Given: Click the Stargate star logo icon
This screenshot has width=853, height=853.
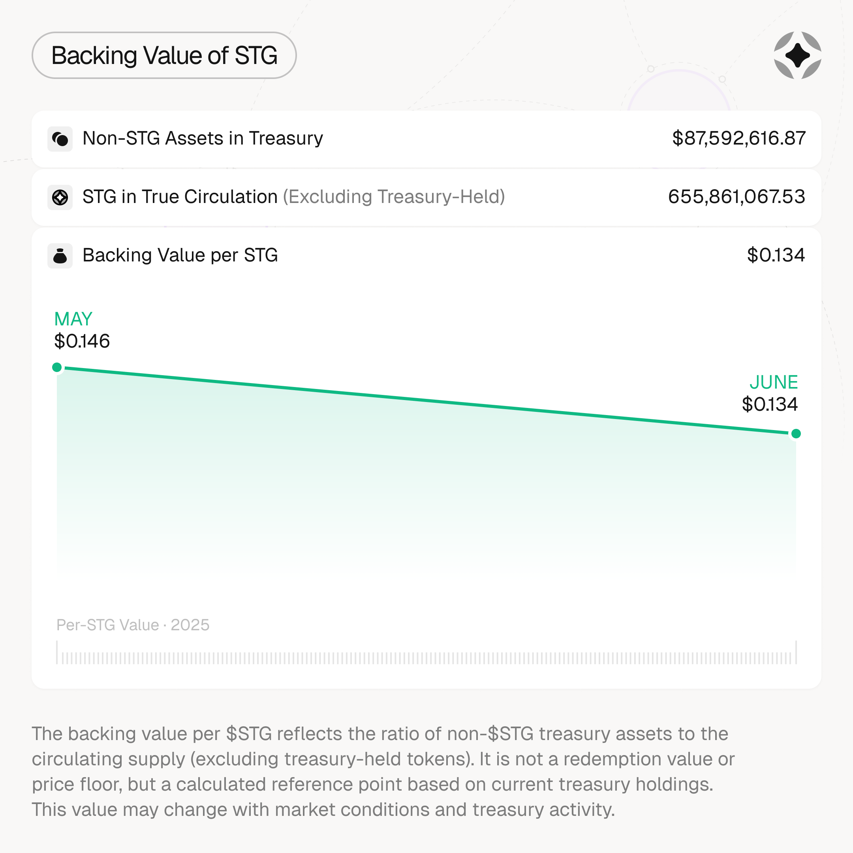Looking at the screenshot, I should 797,55.
